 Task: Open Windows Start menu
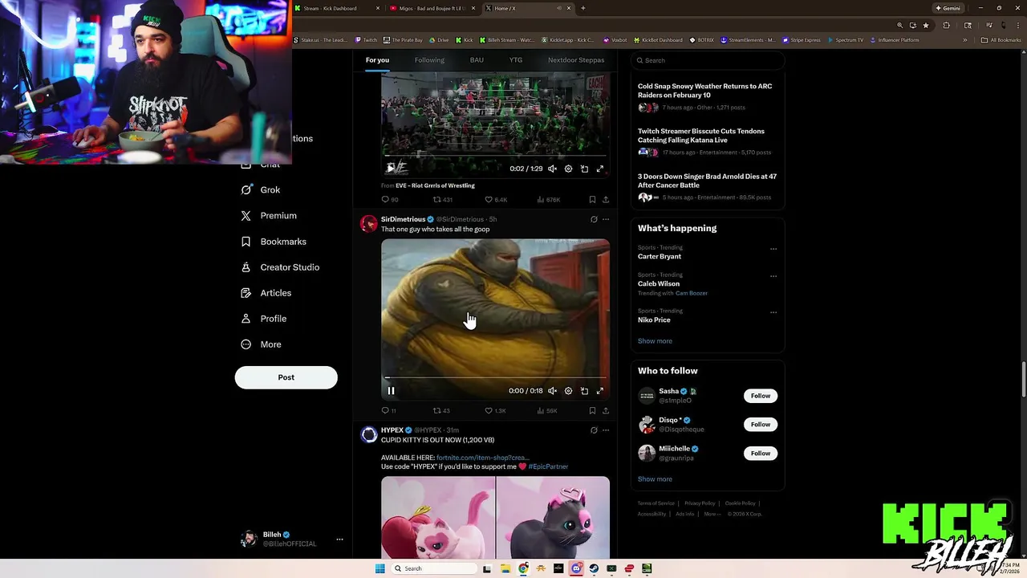pyautogui.click(x=380, y=568)
